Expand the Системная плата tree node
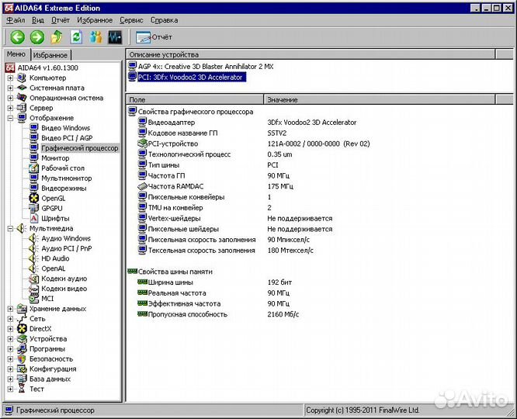 click(10, 88)
